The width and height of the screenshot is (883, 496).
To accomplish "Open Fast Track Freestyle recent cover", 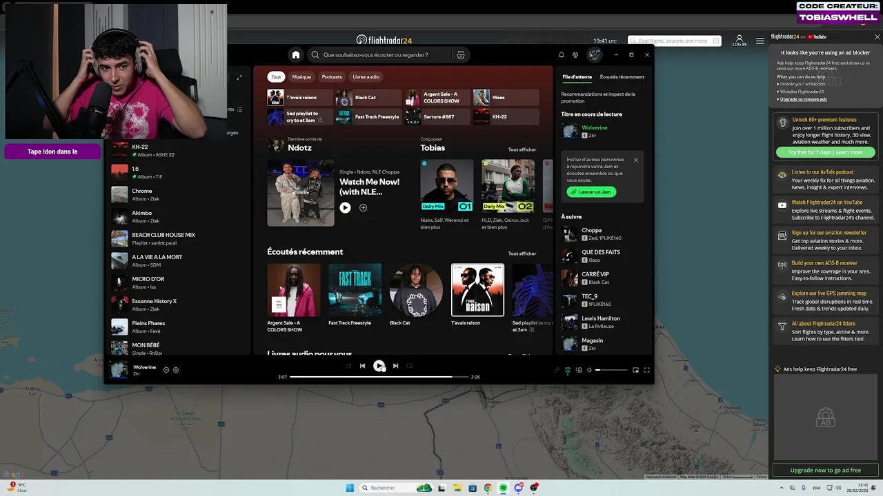I will 355,290.
